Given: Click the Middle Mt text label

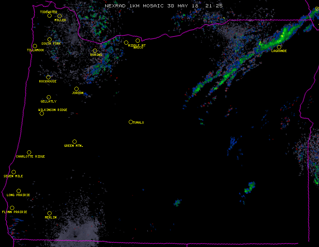Looking at the screenshot, I should pos(137,45).
